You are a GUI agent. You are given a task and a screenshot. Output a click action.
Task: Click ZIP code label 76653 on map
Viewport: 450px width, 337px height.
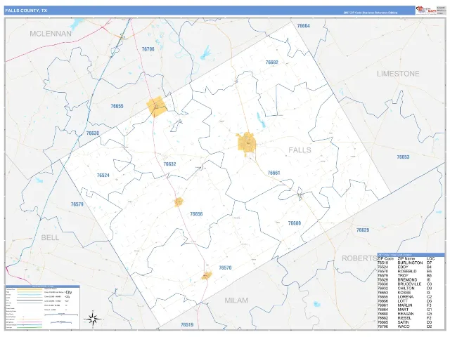(x=403, y=157)
